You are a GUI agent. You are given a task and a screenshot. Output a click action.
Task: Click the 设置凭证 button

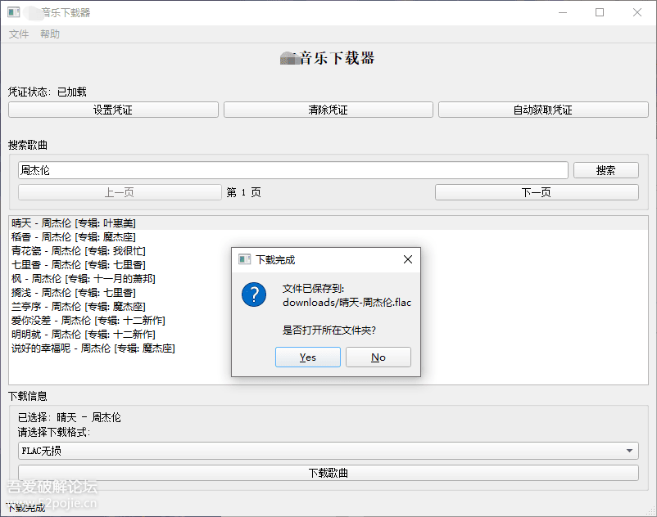pyautogui.click(x=112, y=109)
